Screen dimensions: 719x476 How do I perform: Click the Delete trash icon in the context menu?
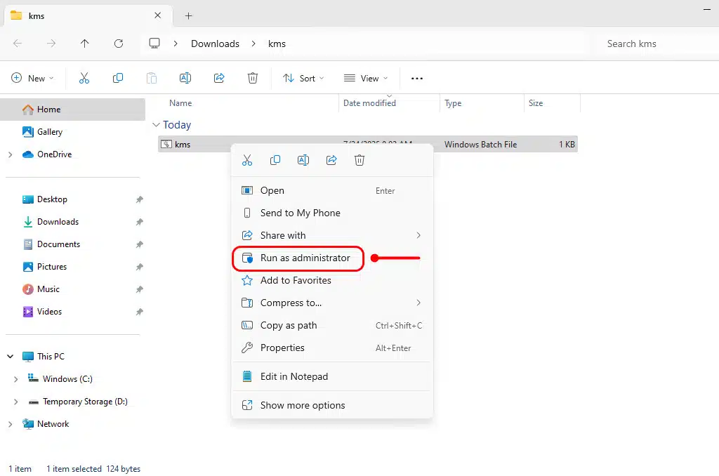[359, 160]
